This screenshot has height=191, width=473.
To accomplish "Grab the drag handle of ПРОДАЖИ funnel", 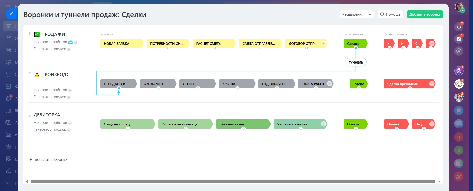I will pos(30,34).
